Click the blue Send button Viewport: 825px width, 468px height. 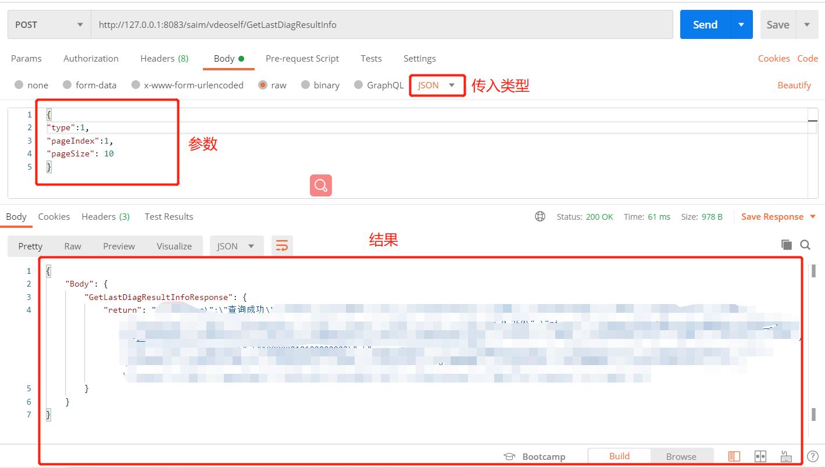point(705,24)
